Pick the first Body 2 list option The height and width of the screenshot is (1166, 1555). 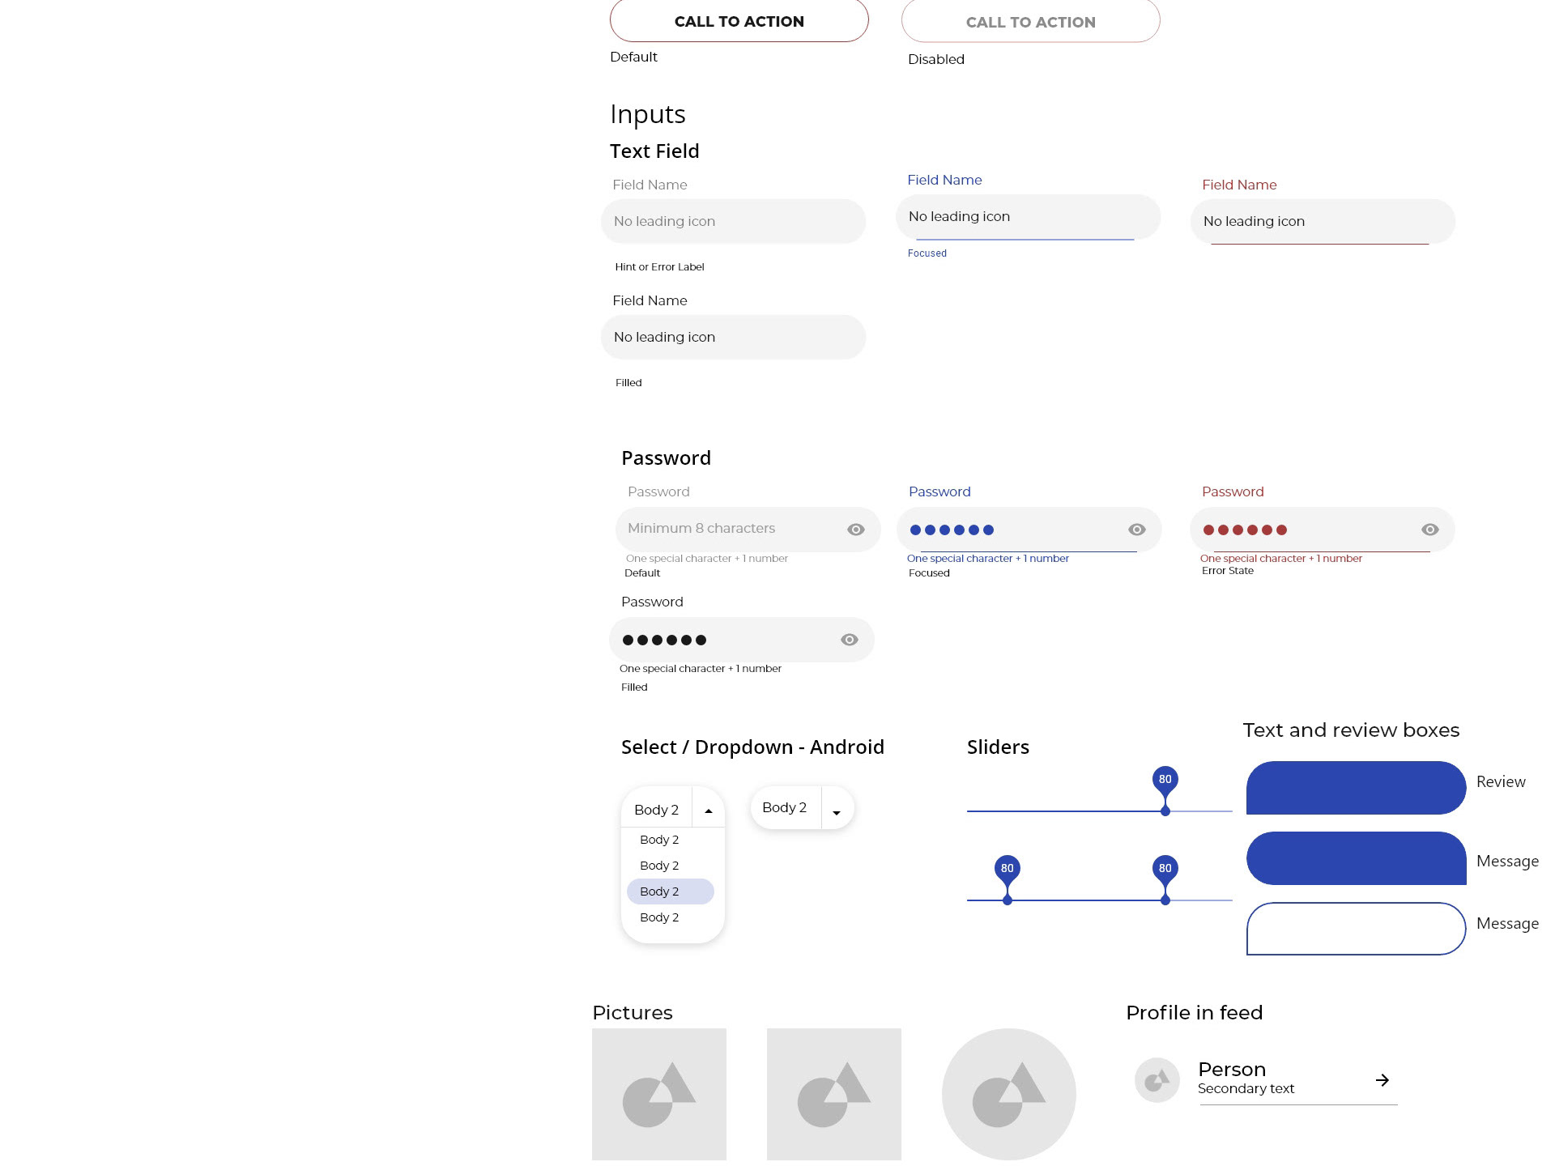660,840
